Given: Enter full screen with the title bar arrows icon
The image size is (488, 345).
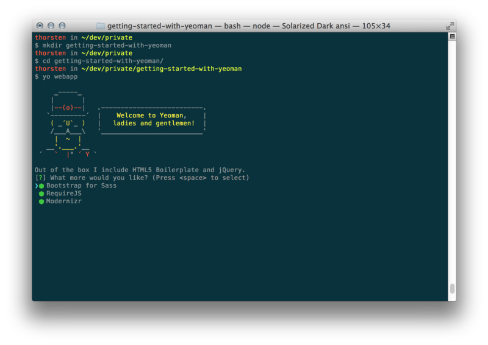Looking at the screenshot, I should click(x=450, y=26).
